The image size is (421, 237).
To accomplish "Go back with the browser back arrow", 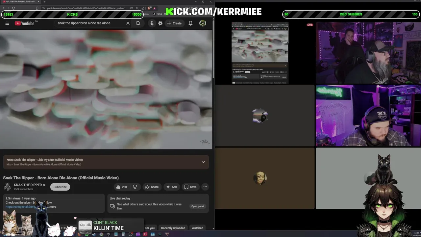I will (4, 8).
